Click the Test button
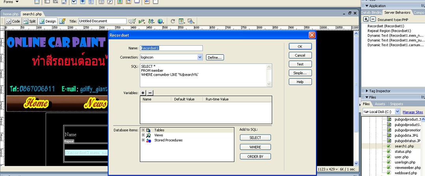Screen dimensions: 425x176 [300, 64]
